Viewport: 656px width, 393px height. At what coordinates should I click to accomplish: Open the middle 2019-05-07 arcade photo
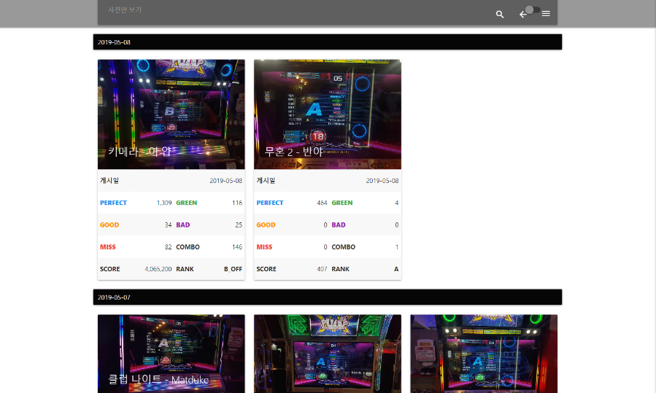coord(328,354)
